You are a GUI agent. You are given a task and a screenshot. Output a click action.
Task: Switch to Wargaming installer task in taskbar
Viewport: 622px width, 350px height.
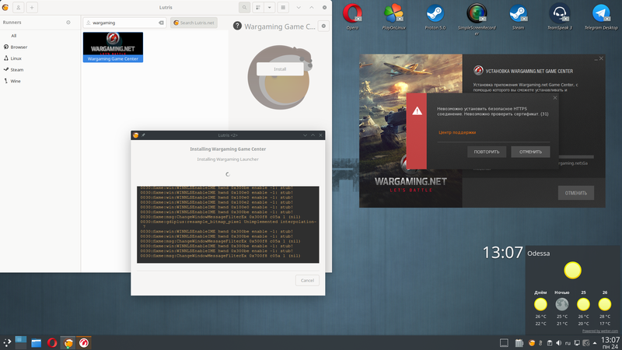coord(84,343)
